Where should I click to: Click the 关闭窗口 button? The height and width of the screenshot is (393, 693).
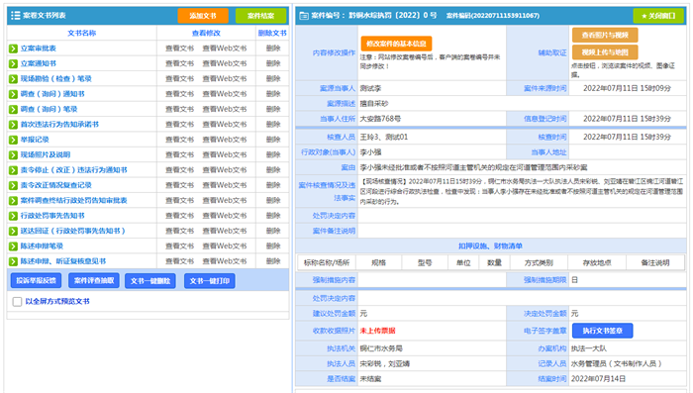pos(658,16)
